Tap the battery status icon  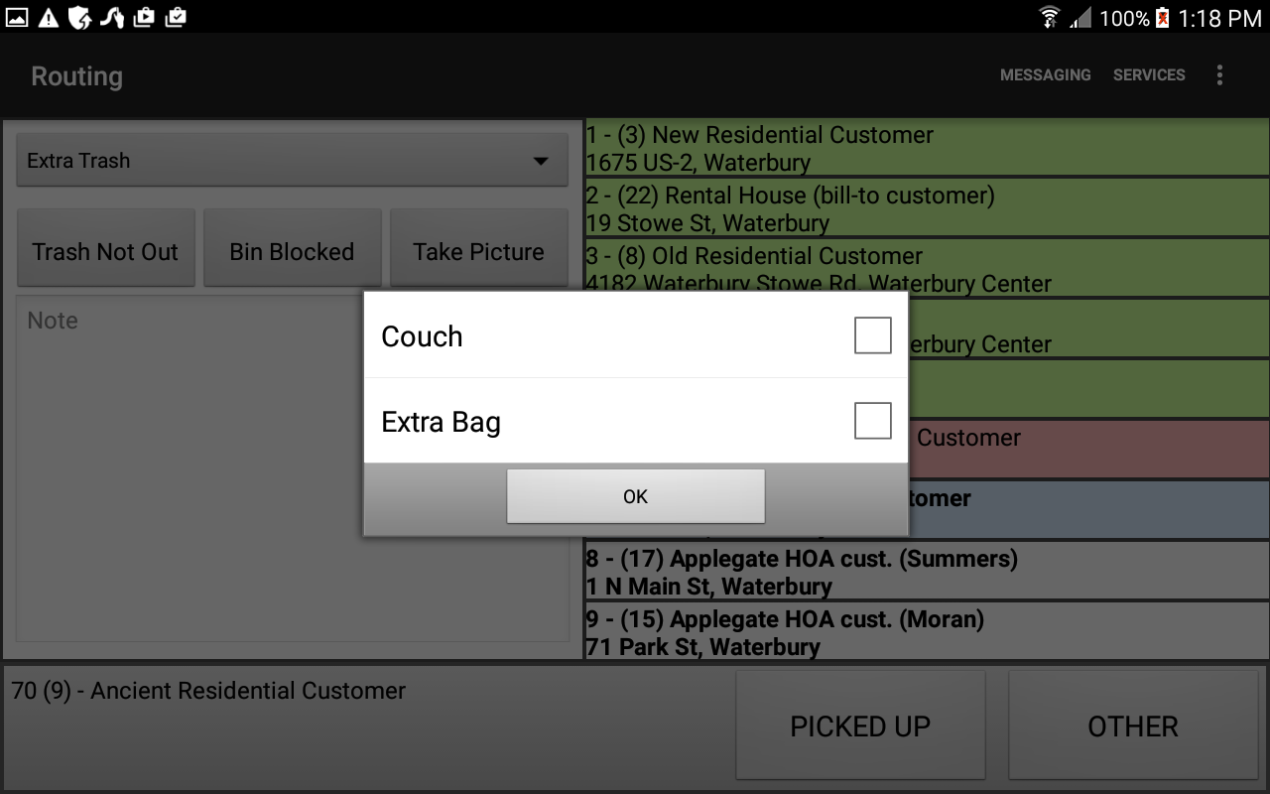[x=1162, y=18]
